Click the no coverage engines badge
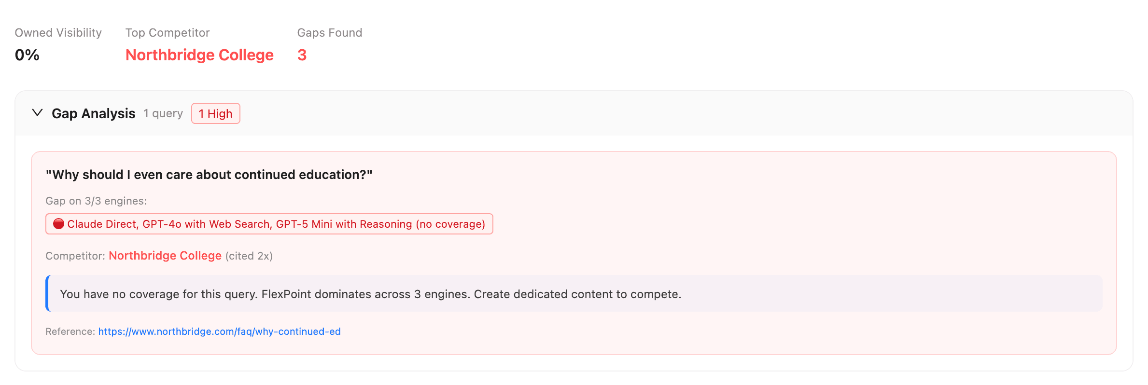This screenshot has height=385, width=1148. (269, 223)
